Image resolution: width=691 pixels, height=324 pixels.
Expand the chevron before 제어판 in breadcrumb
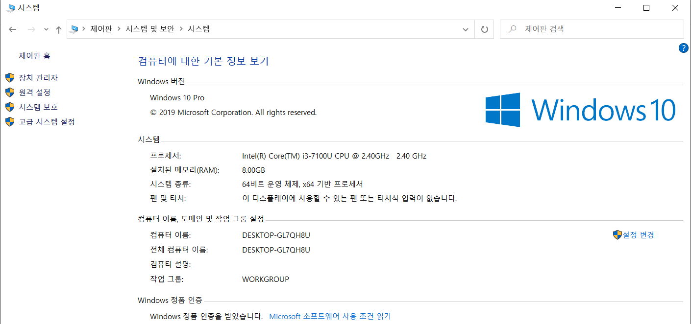[84, 29]
